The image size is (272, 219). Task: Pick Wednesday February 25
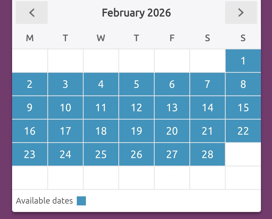click(x=101, y=154)
